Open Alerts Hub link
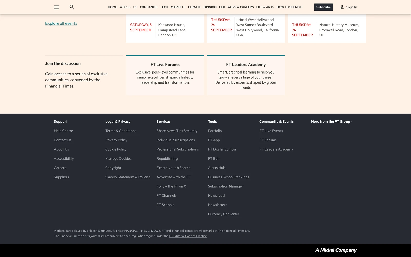Image resolution: width=411 pixels, height=257 pixels. [x=217, y=168]
